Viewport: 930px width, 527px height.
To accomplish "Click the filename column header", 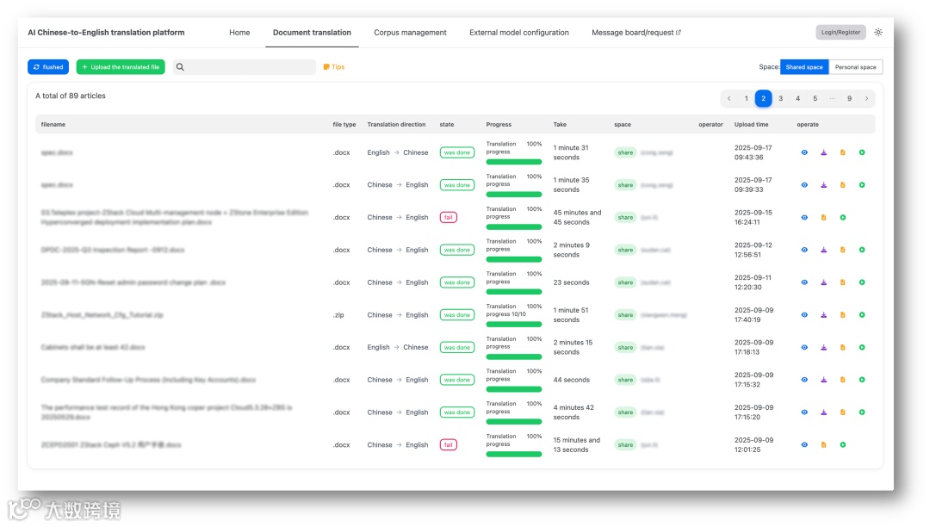I will pos(53,125).
